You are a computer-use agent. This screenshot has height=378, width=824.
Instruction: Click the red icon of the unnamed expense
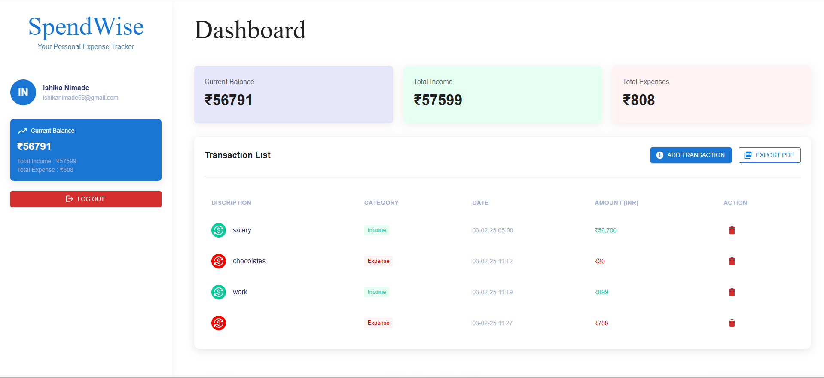(x=219, y=323)
